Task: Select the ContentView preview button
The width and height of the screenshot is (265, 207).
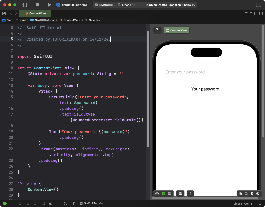Action: pyautogui.click(x=176, y=30)
